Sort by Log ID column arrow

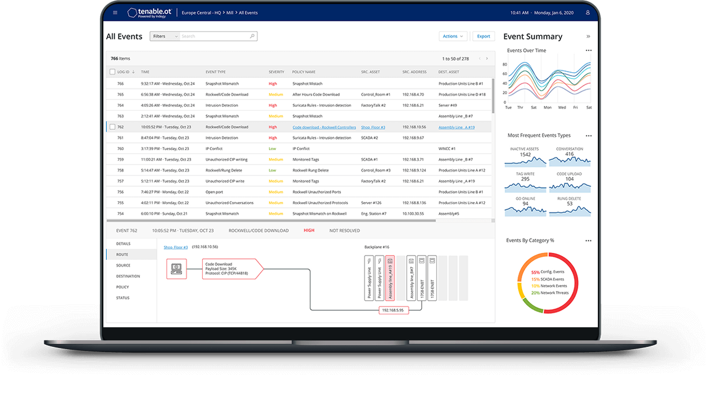click(x=133, y=72)
